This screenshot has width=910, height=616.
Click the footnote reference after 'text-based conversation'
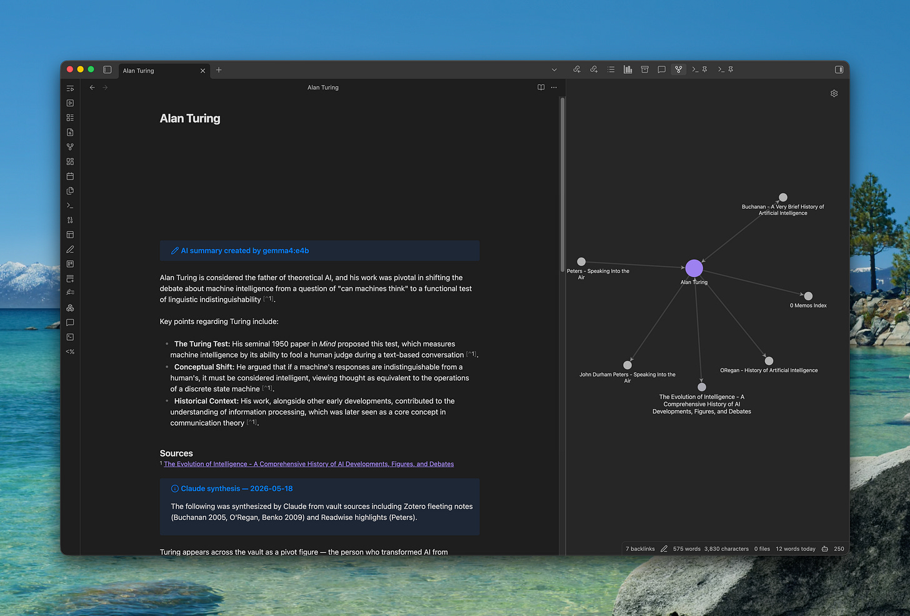471,354
